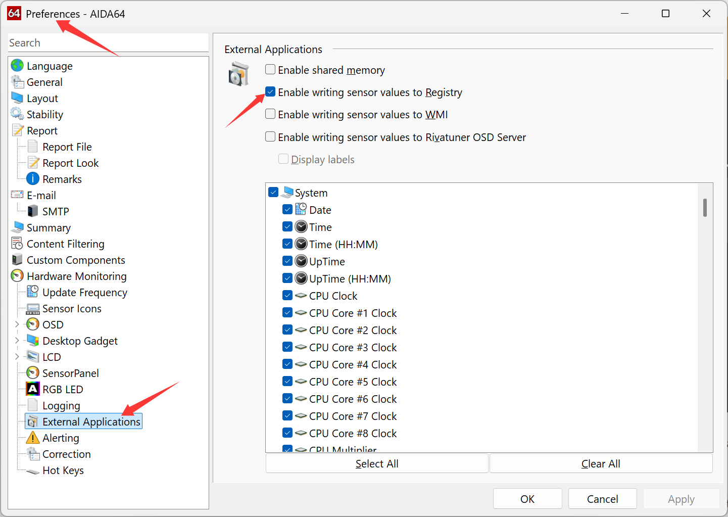The height and width of the screenshot is (517, 728).
Task: Open the General preferences page
Action: (x=44, y=82)
